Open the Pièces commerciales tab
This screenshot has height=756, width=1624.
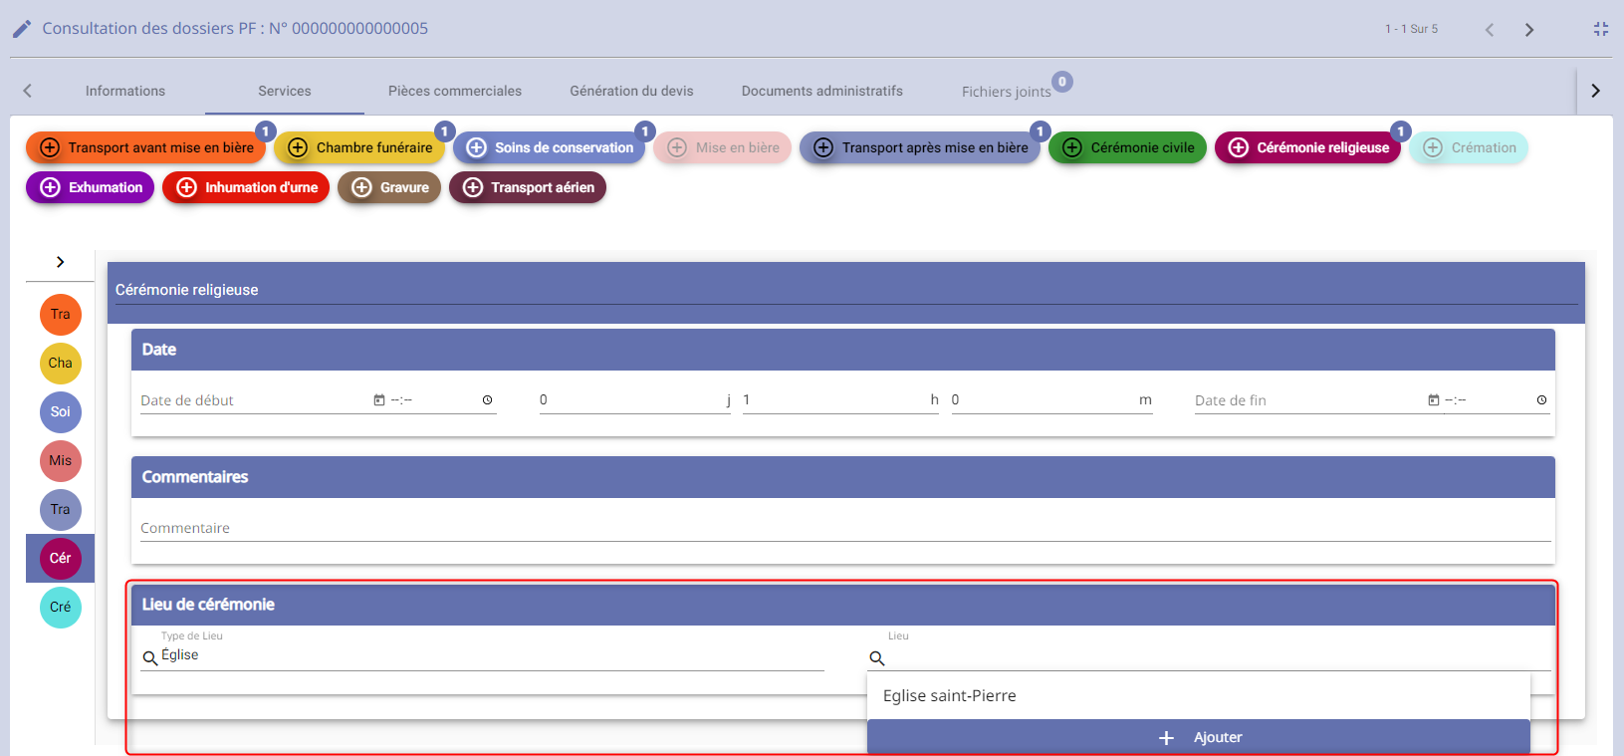click(455, 91)
